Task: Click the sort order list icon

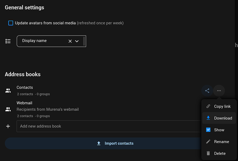Action: (8, 41)
